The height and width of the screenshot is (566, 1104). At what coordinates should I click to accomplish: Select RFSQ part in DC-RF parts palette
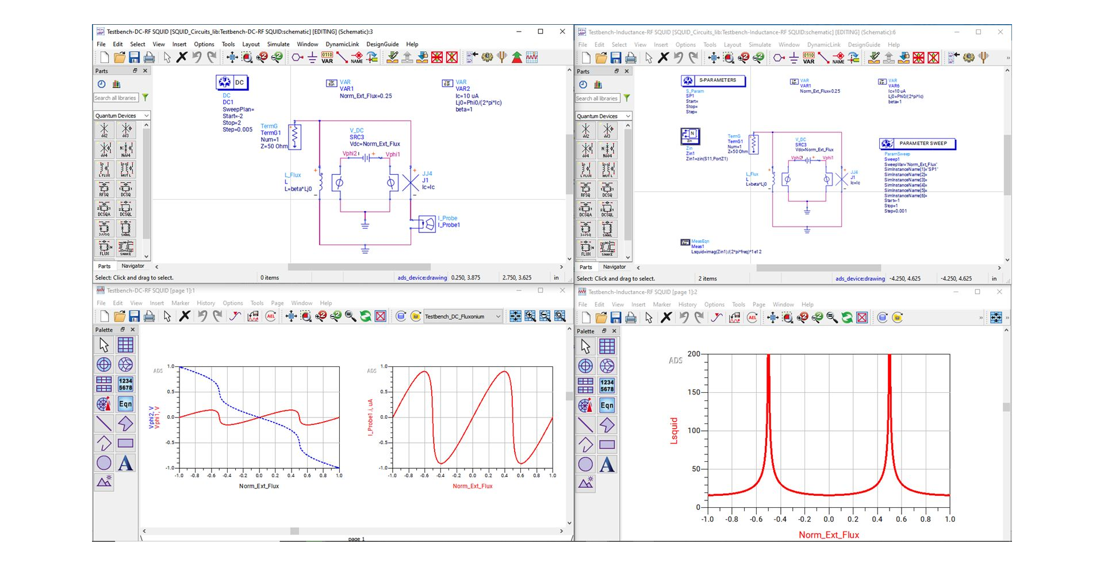[104, 189]
